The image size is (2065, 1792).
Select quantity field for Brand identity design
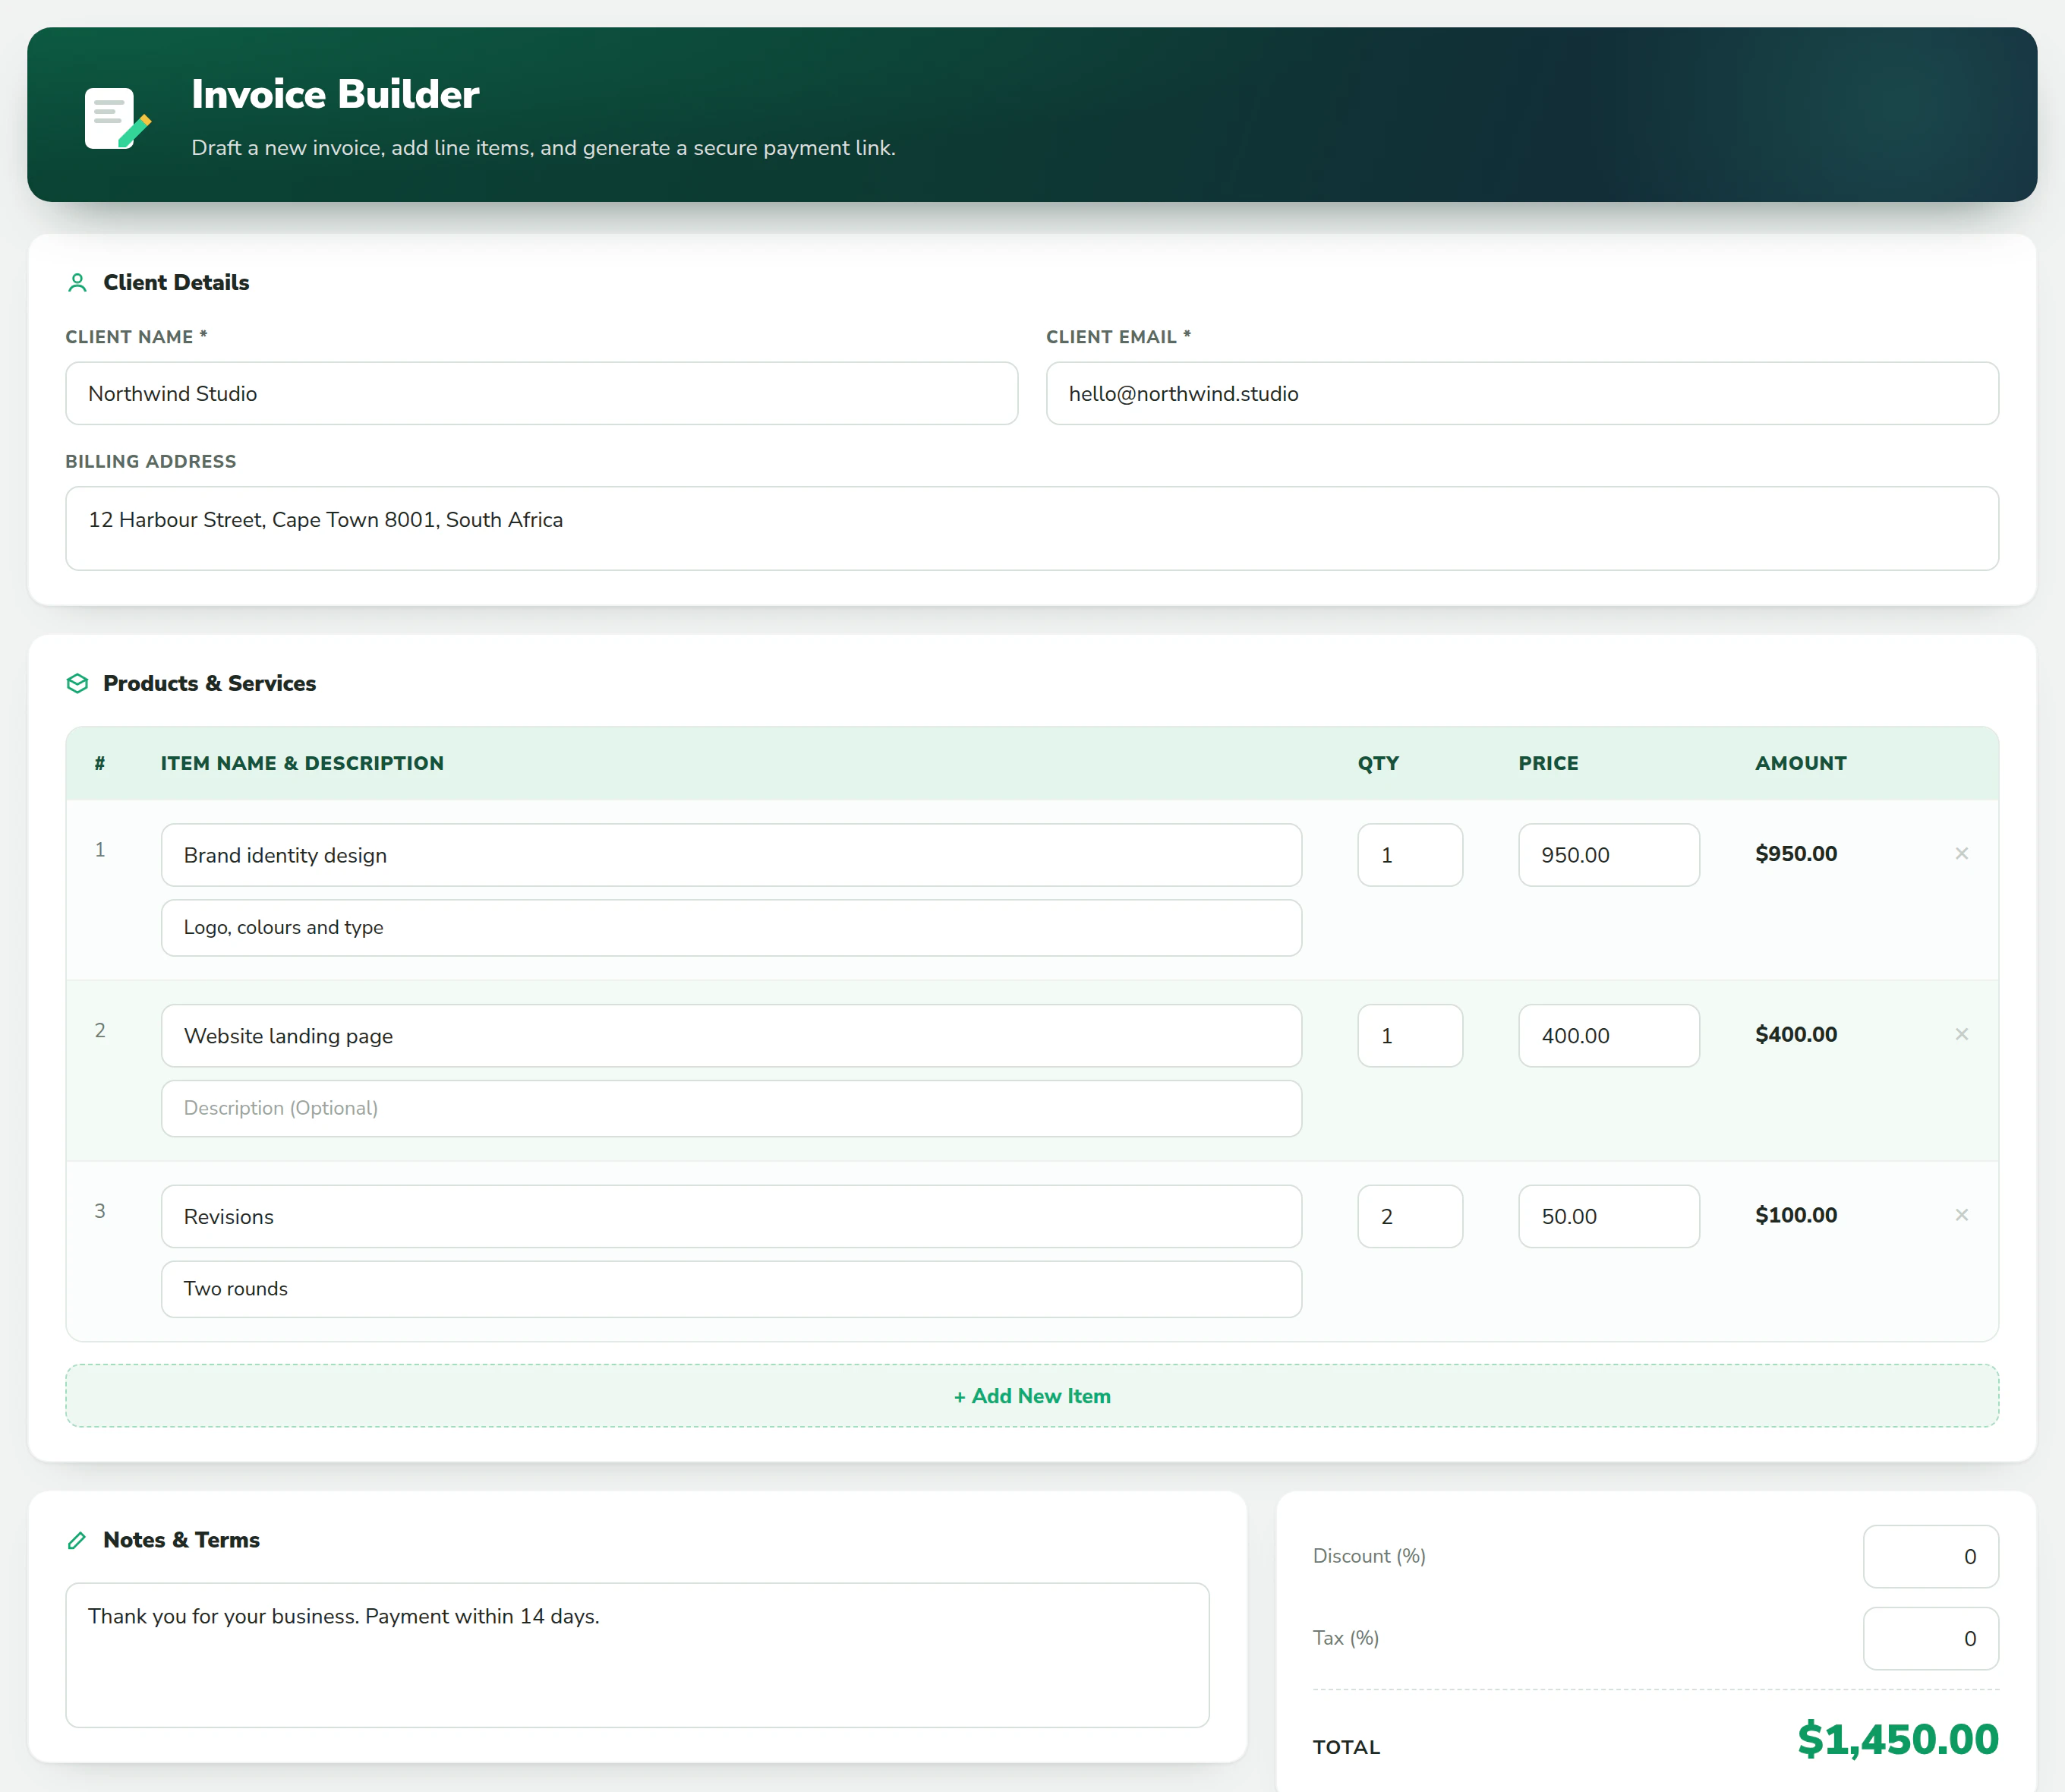click(1410, 855)
